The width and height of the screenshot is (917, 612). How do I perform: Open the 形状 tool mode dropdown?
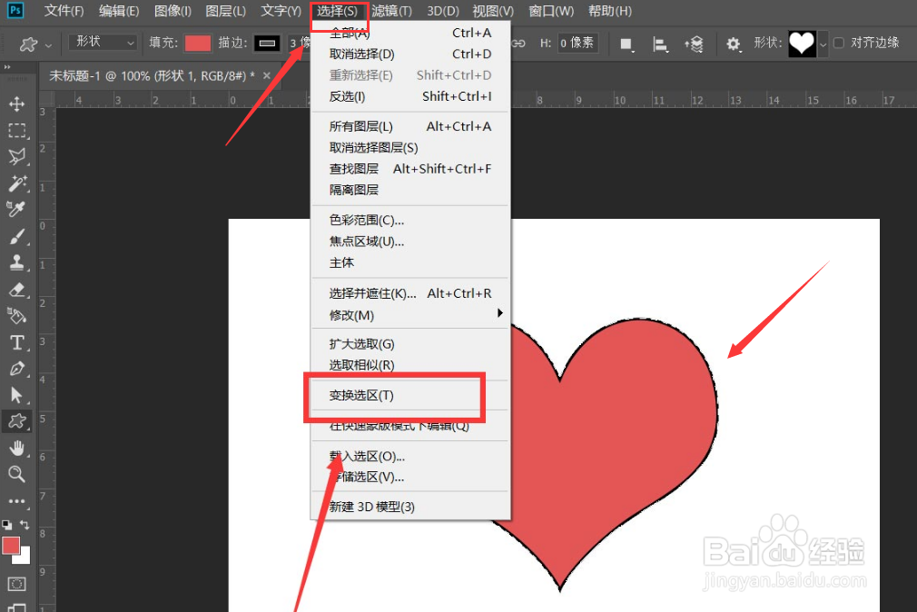coord(103,42)
